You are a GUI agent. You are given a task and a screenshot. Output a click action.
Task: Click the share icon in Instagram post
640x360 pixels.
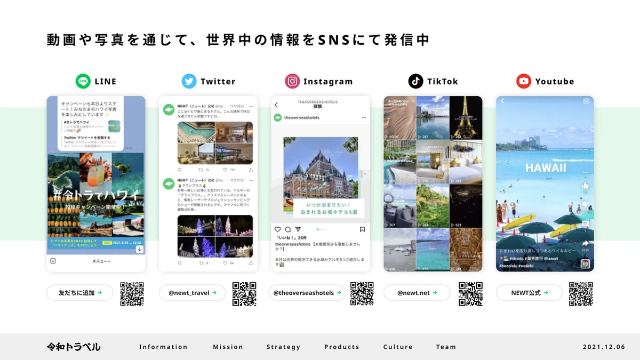point(298,229)
